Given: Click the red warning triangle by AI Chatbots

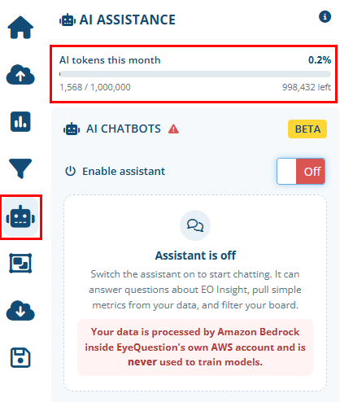Looking at the screenshot, I should point(173,129).
